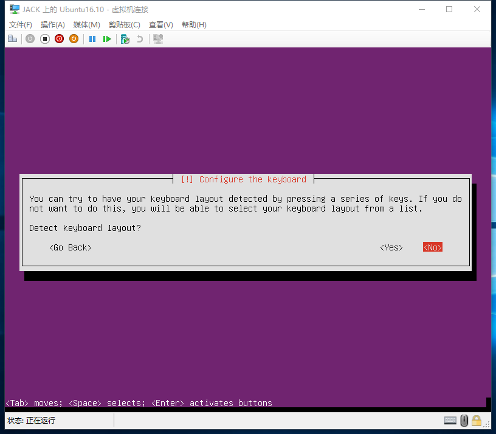Turn off the VM with the Stop icon
This screenshot has width=496, height=434.
click(45, 39)
